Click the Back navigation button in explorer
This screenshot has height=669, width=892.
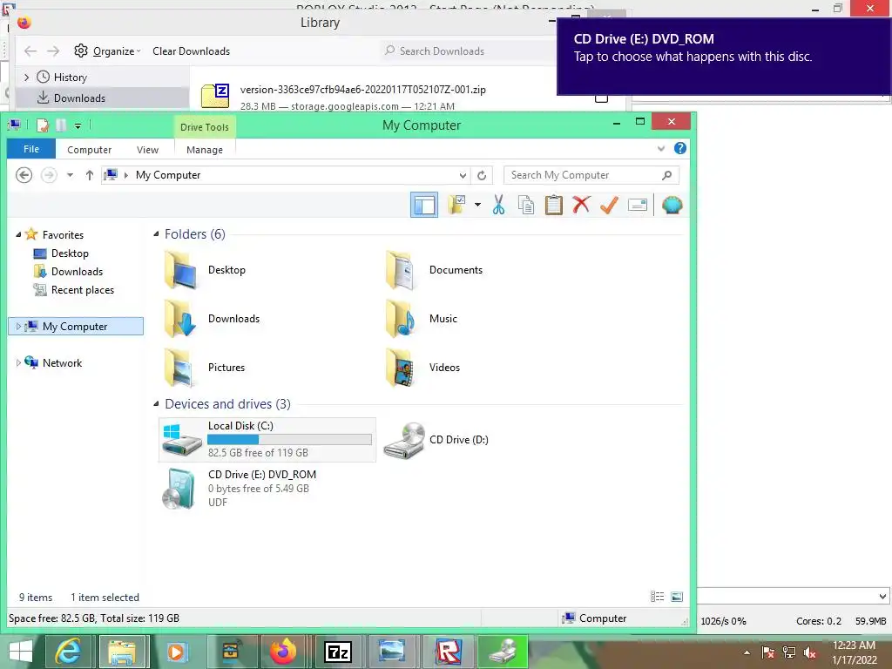click(24, 174)
